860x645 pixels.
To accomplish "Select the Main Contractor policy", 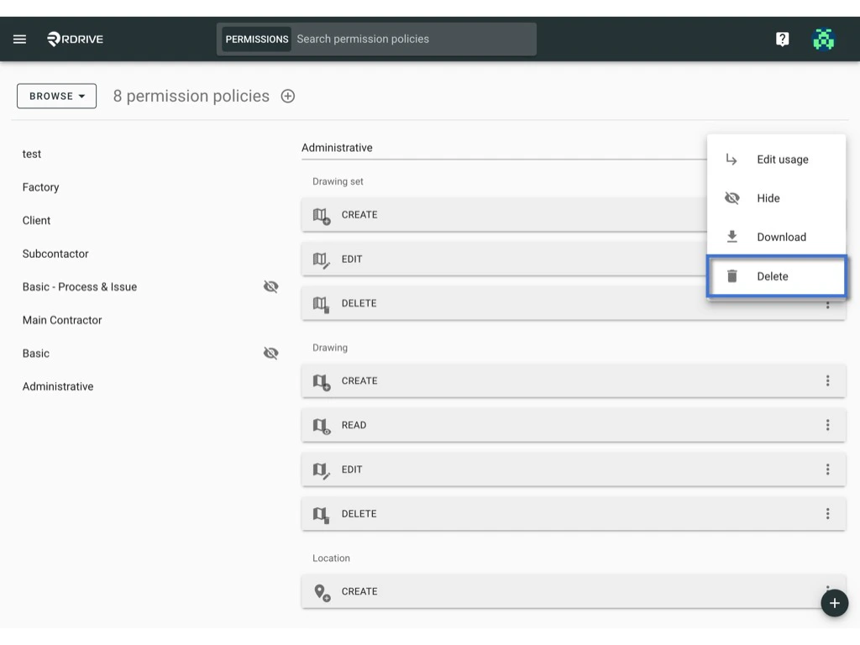I will click(x=62, y=320).
